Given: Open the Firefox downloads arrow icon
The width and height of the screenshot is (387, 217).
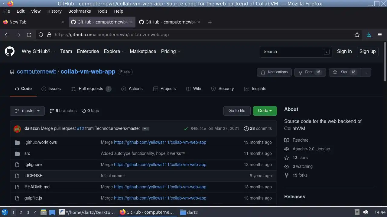Looking at the screenshot, I should coord(369,35).
